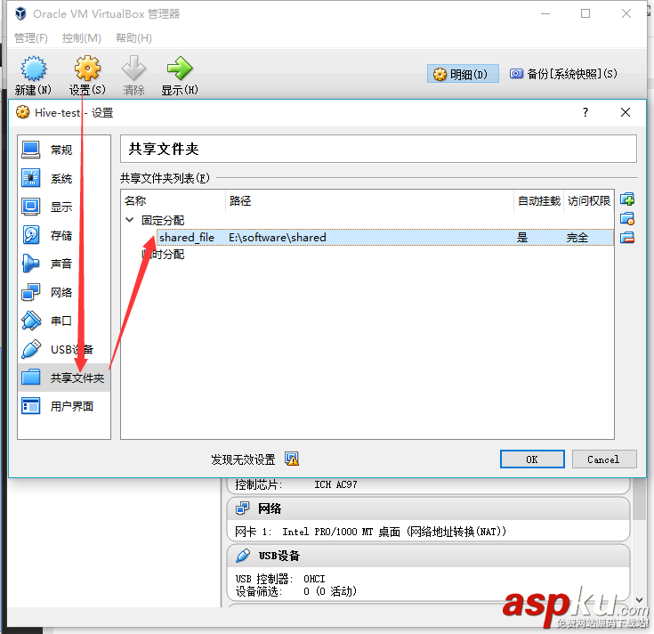654x634 pixels.
Task: Click the remove shared folder icon
Action: pos(627,238)
